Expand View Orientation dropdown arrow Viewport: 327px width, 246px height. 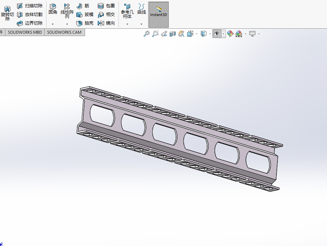click(196, 34)
